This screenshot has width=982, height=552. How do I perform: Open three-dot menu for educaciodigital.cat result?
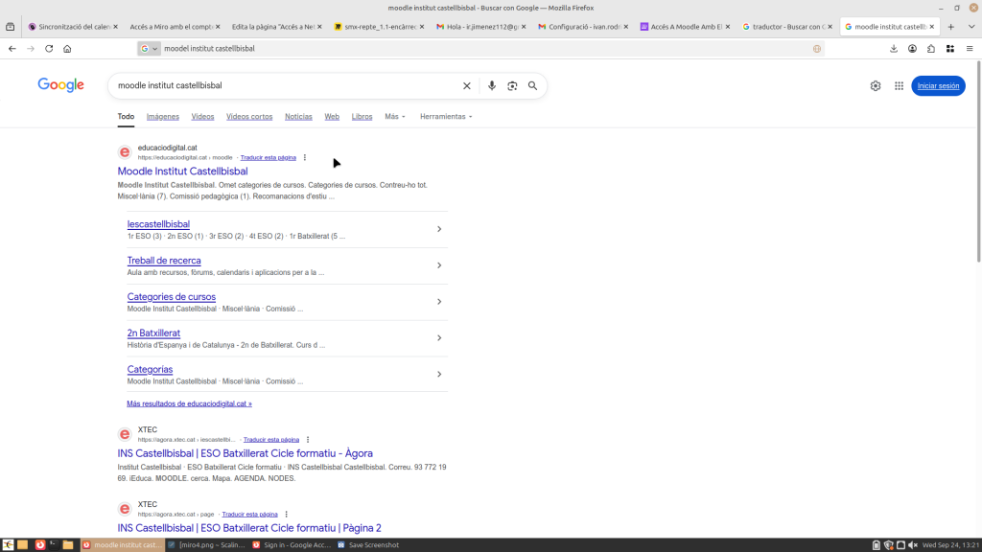tap(305, 157)
